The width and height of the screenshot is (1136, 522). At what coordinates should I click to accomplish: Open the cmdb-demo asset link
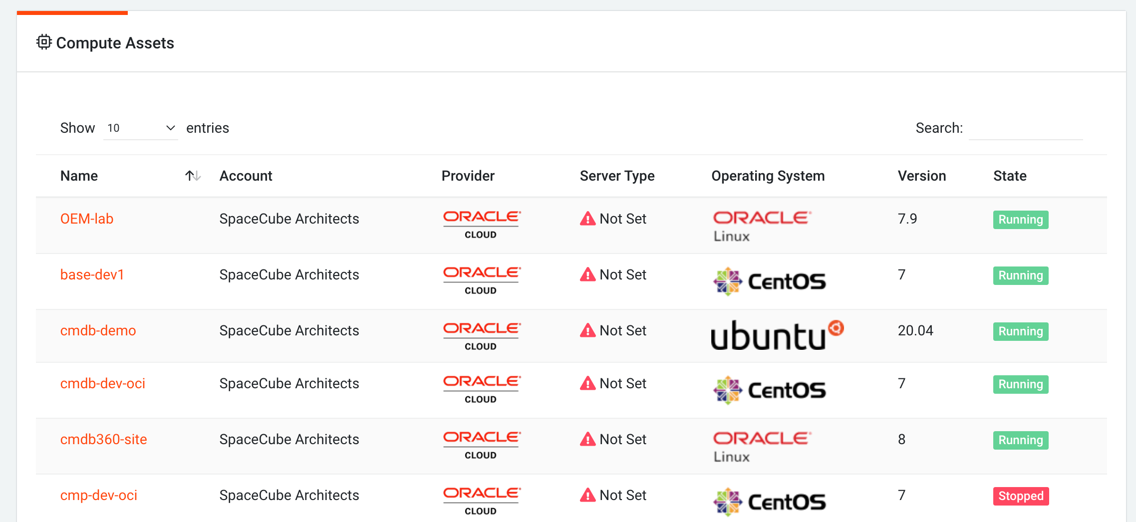[98, 330]
